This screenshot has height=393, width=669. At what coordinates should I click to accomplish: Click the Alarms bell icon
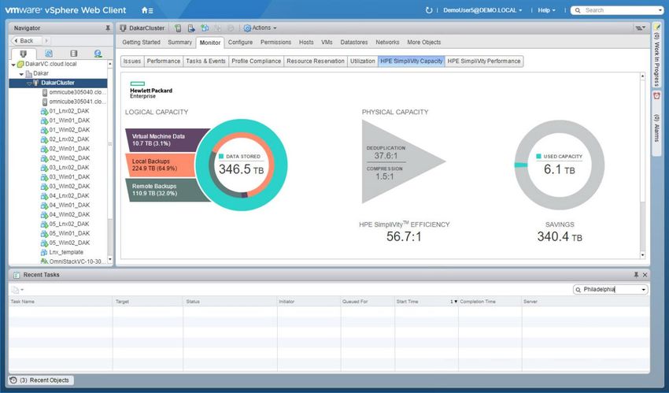[x=656, y=96]
